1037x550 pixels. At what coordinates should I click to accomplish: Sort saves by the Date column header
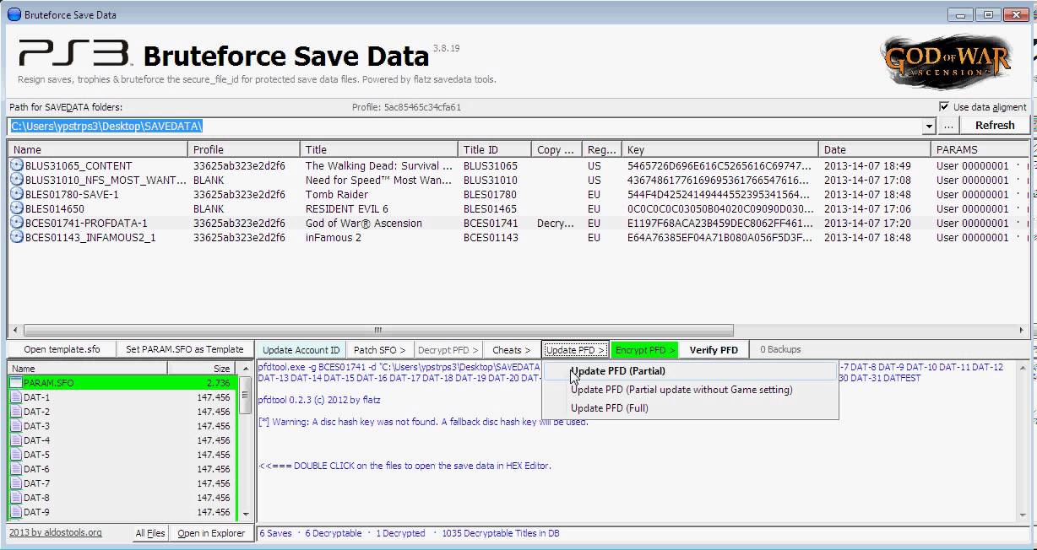coord(874,149)
